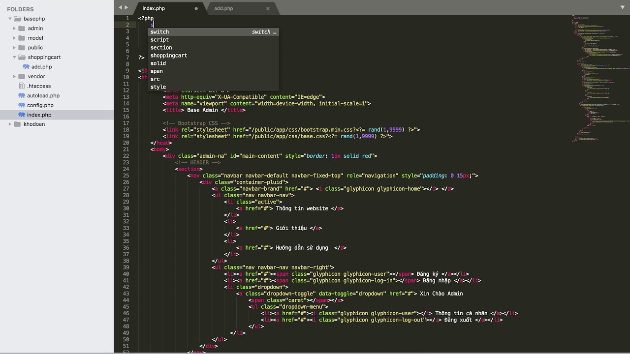This screenshot has height=354, width=630.
Task: Click line number 22 in gutter
Action: [x=126, y=156]
